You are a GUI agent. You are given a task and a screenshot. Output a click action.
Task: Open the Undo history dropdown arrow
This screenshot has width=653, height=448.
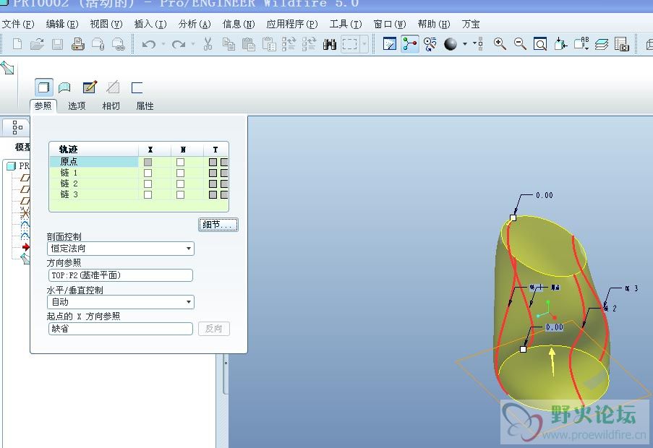tap(163, 43)
